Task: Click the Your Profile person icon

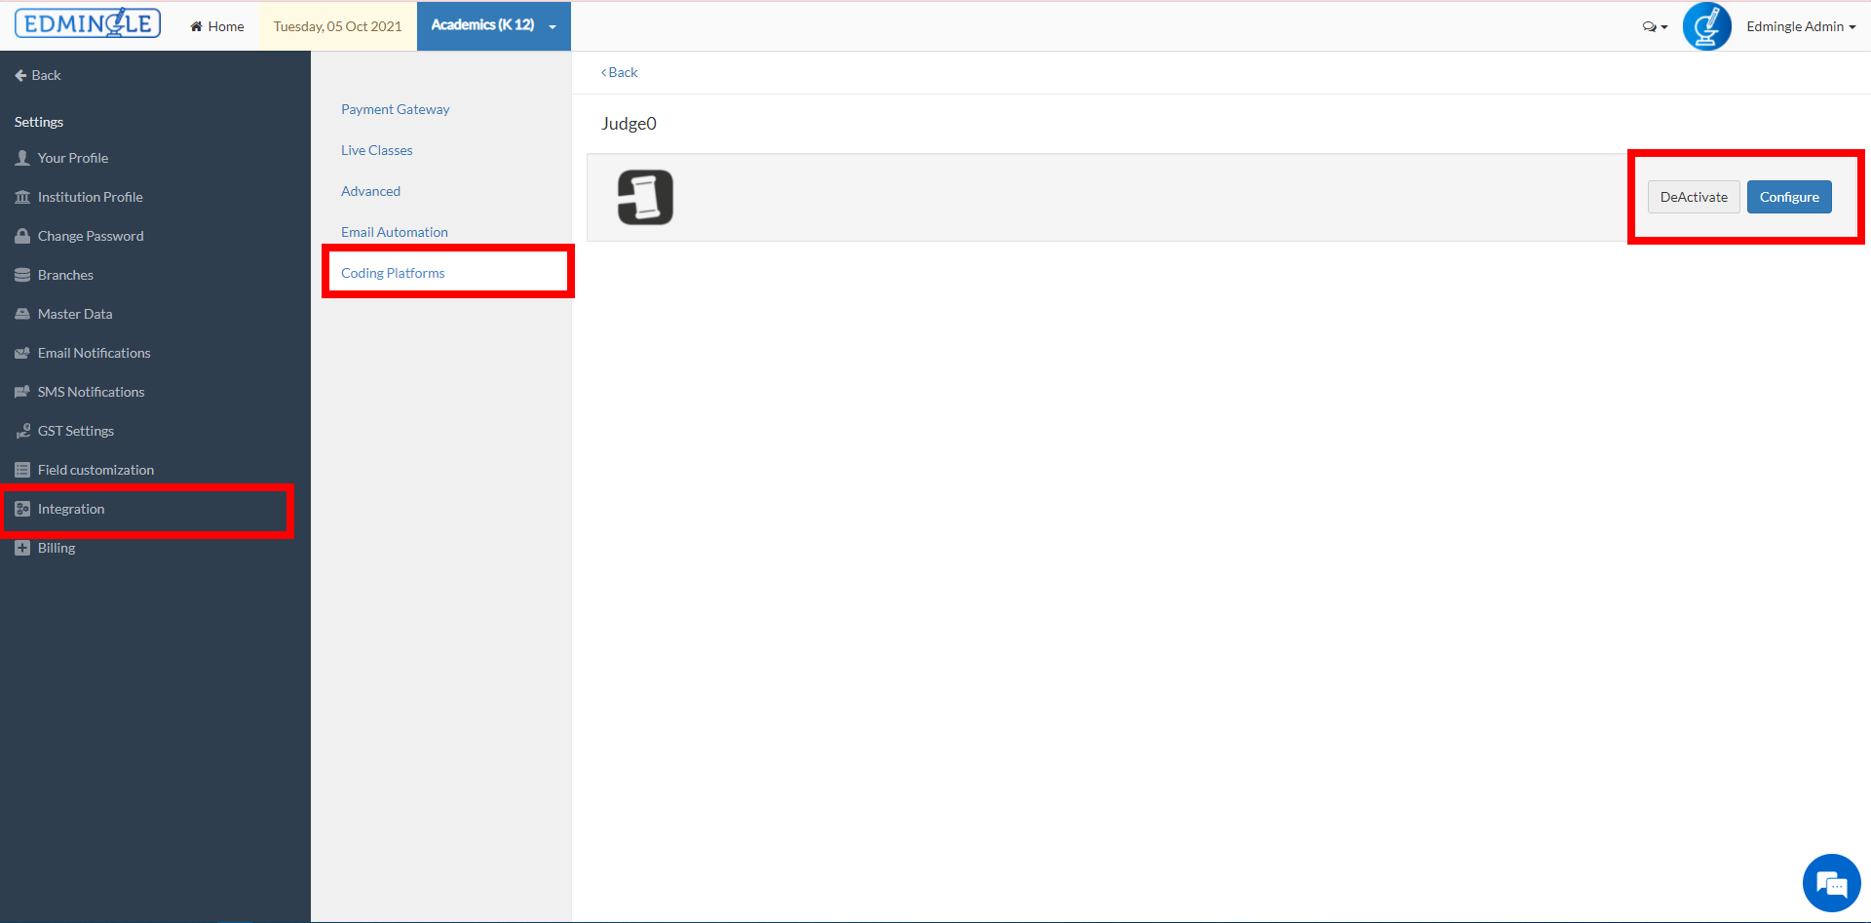Action: [22, 158]
